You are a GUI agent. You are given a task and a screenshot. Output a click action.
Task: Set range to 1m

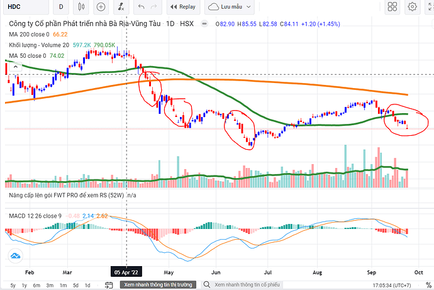(63, 286)
